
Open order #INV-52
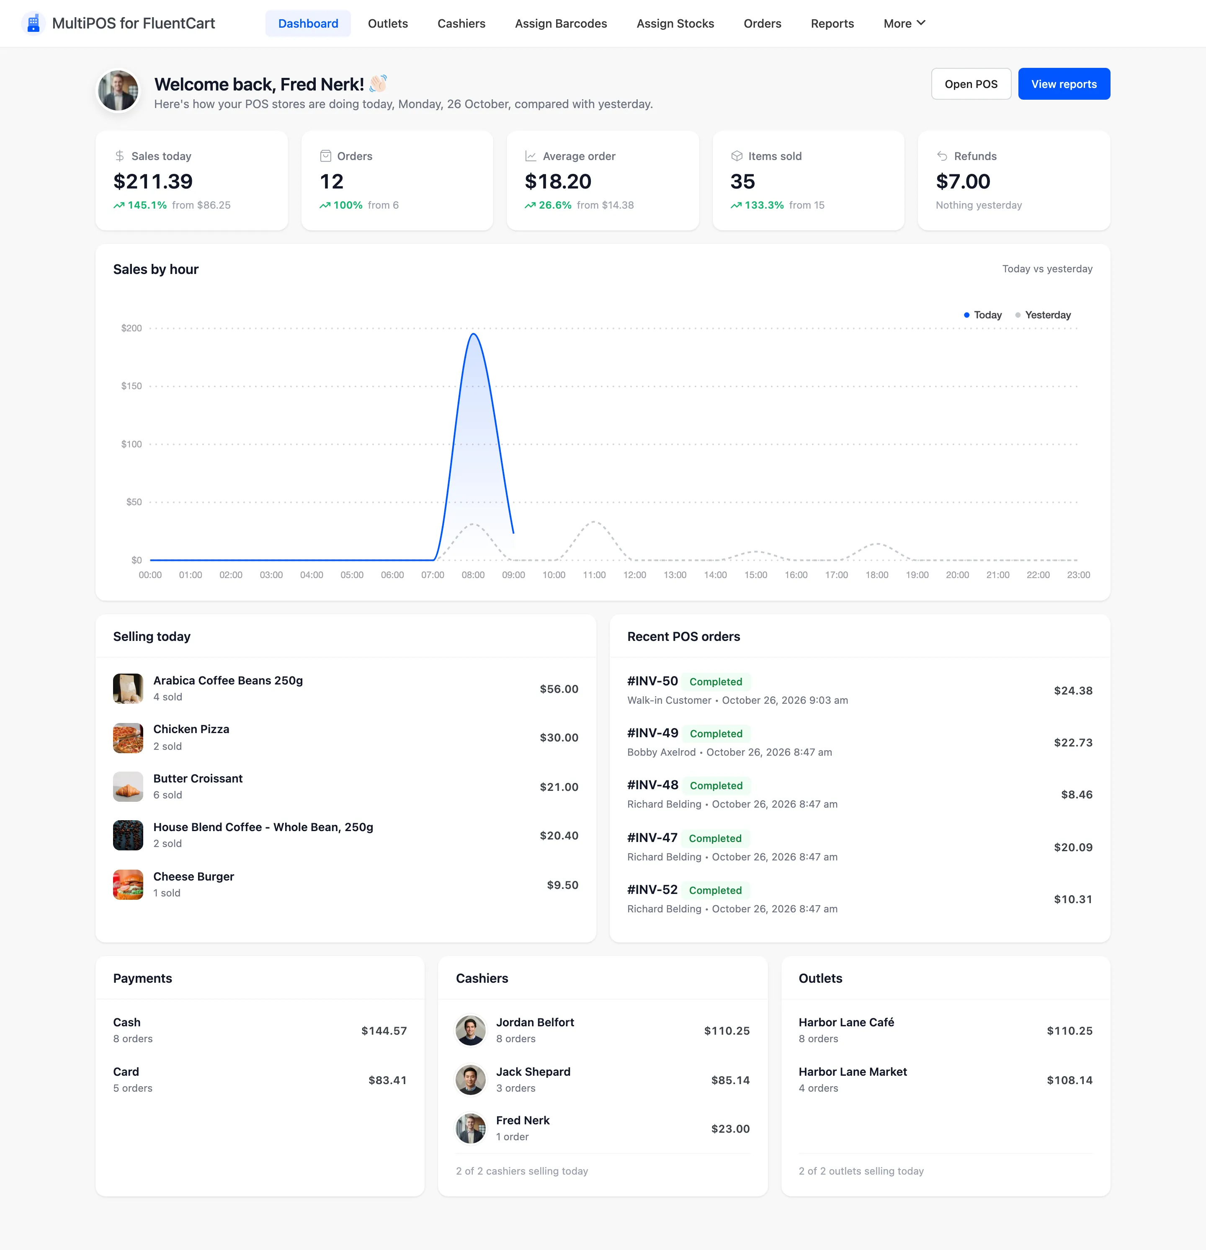click(x=652, y=890)
